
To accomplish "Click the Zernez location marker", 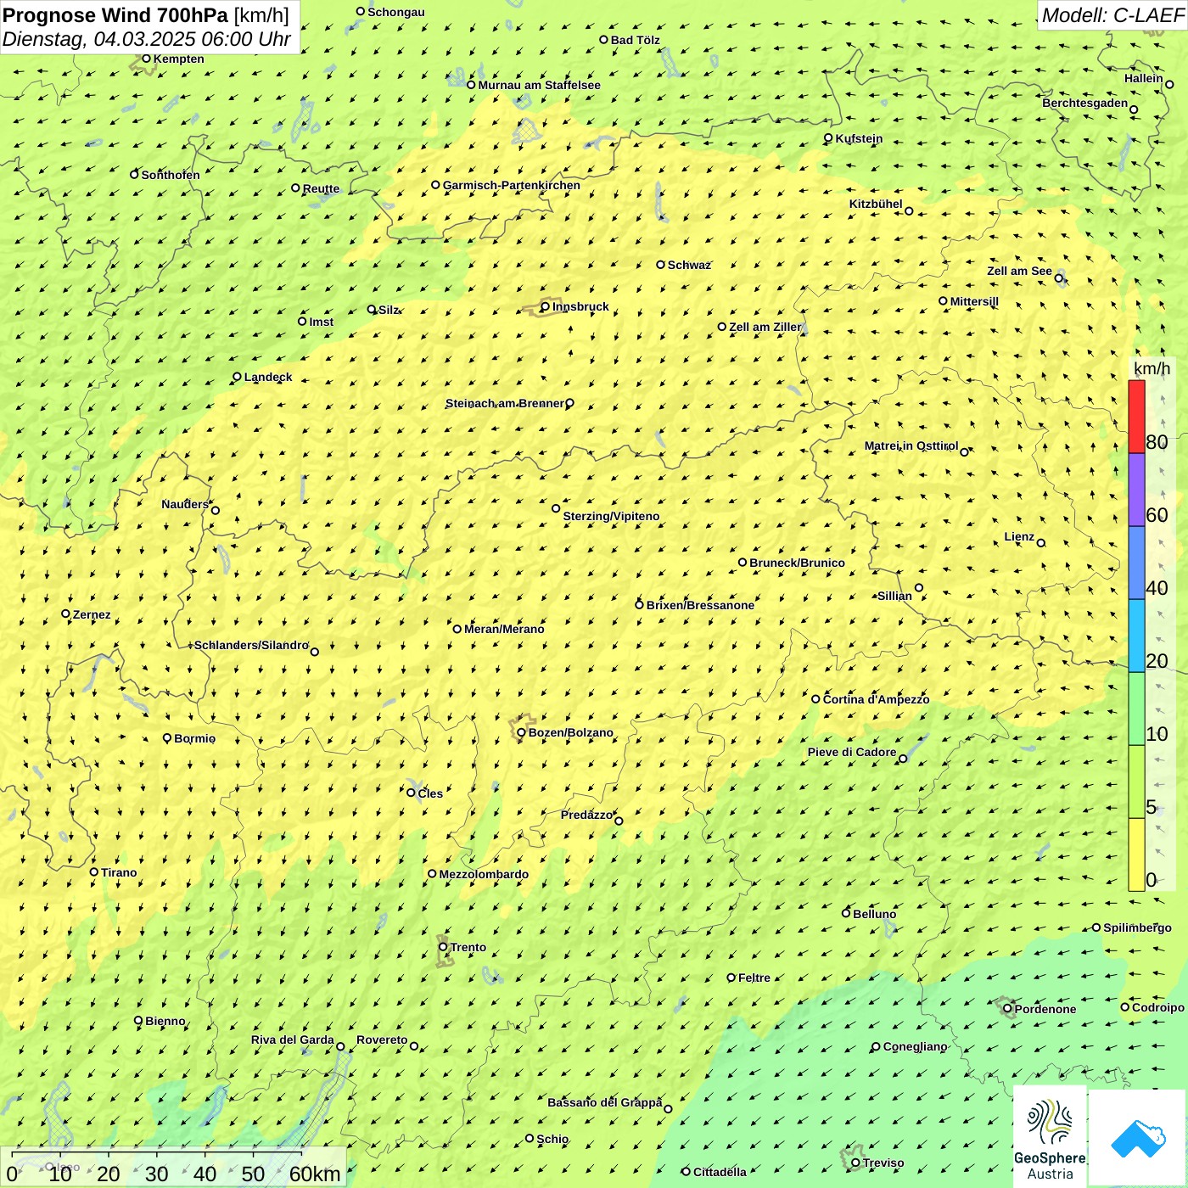I will pyautogui.click(x=65, y=614).
